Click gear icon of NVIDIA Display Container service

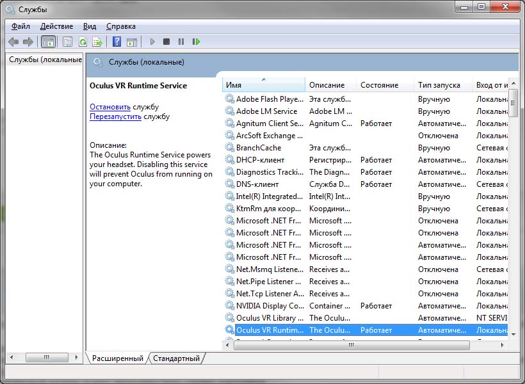click(x=229, y=305)
